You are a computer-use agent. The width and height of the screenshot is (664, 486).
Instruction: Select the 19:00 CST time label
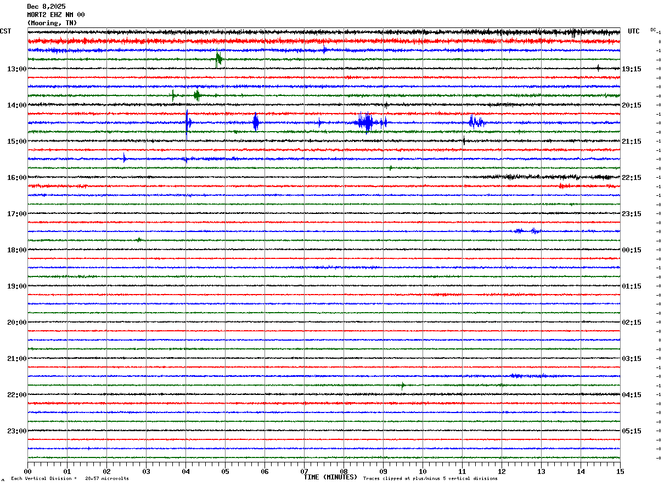[16, 286]
